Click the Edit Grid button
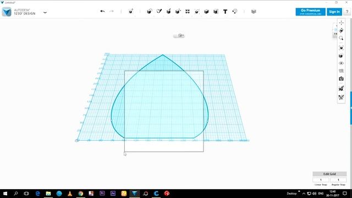The width and height of the screenshot is (352, 198). (329, 174)
